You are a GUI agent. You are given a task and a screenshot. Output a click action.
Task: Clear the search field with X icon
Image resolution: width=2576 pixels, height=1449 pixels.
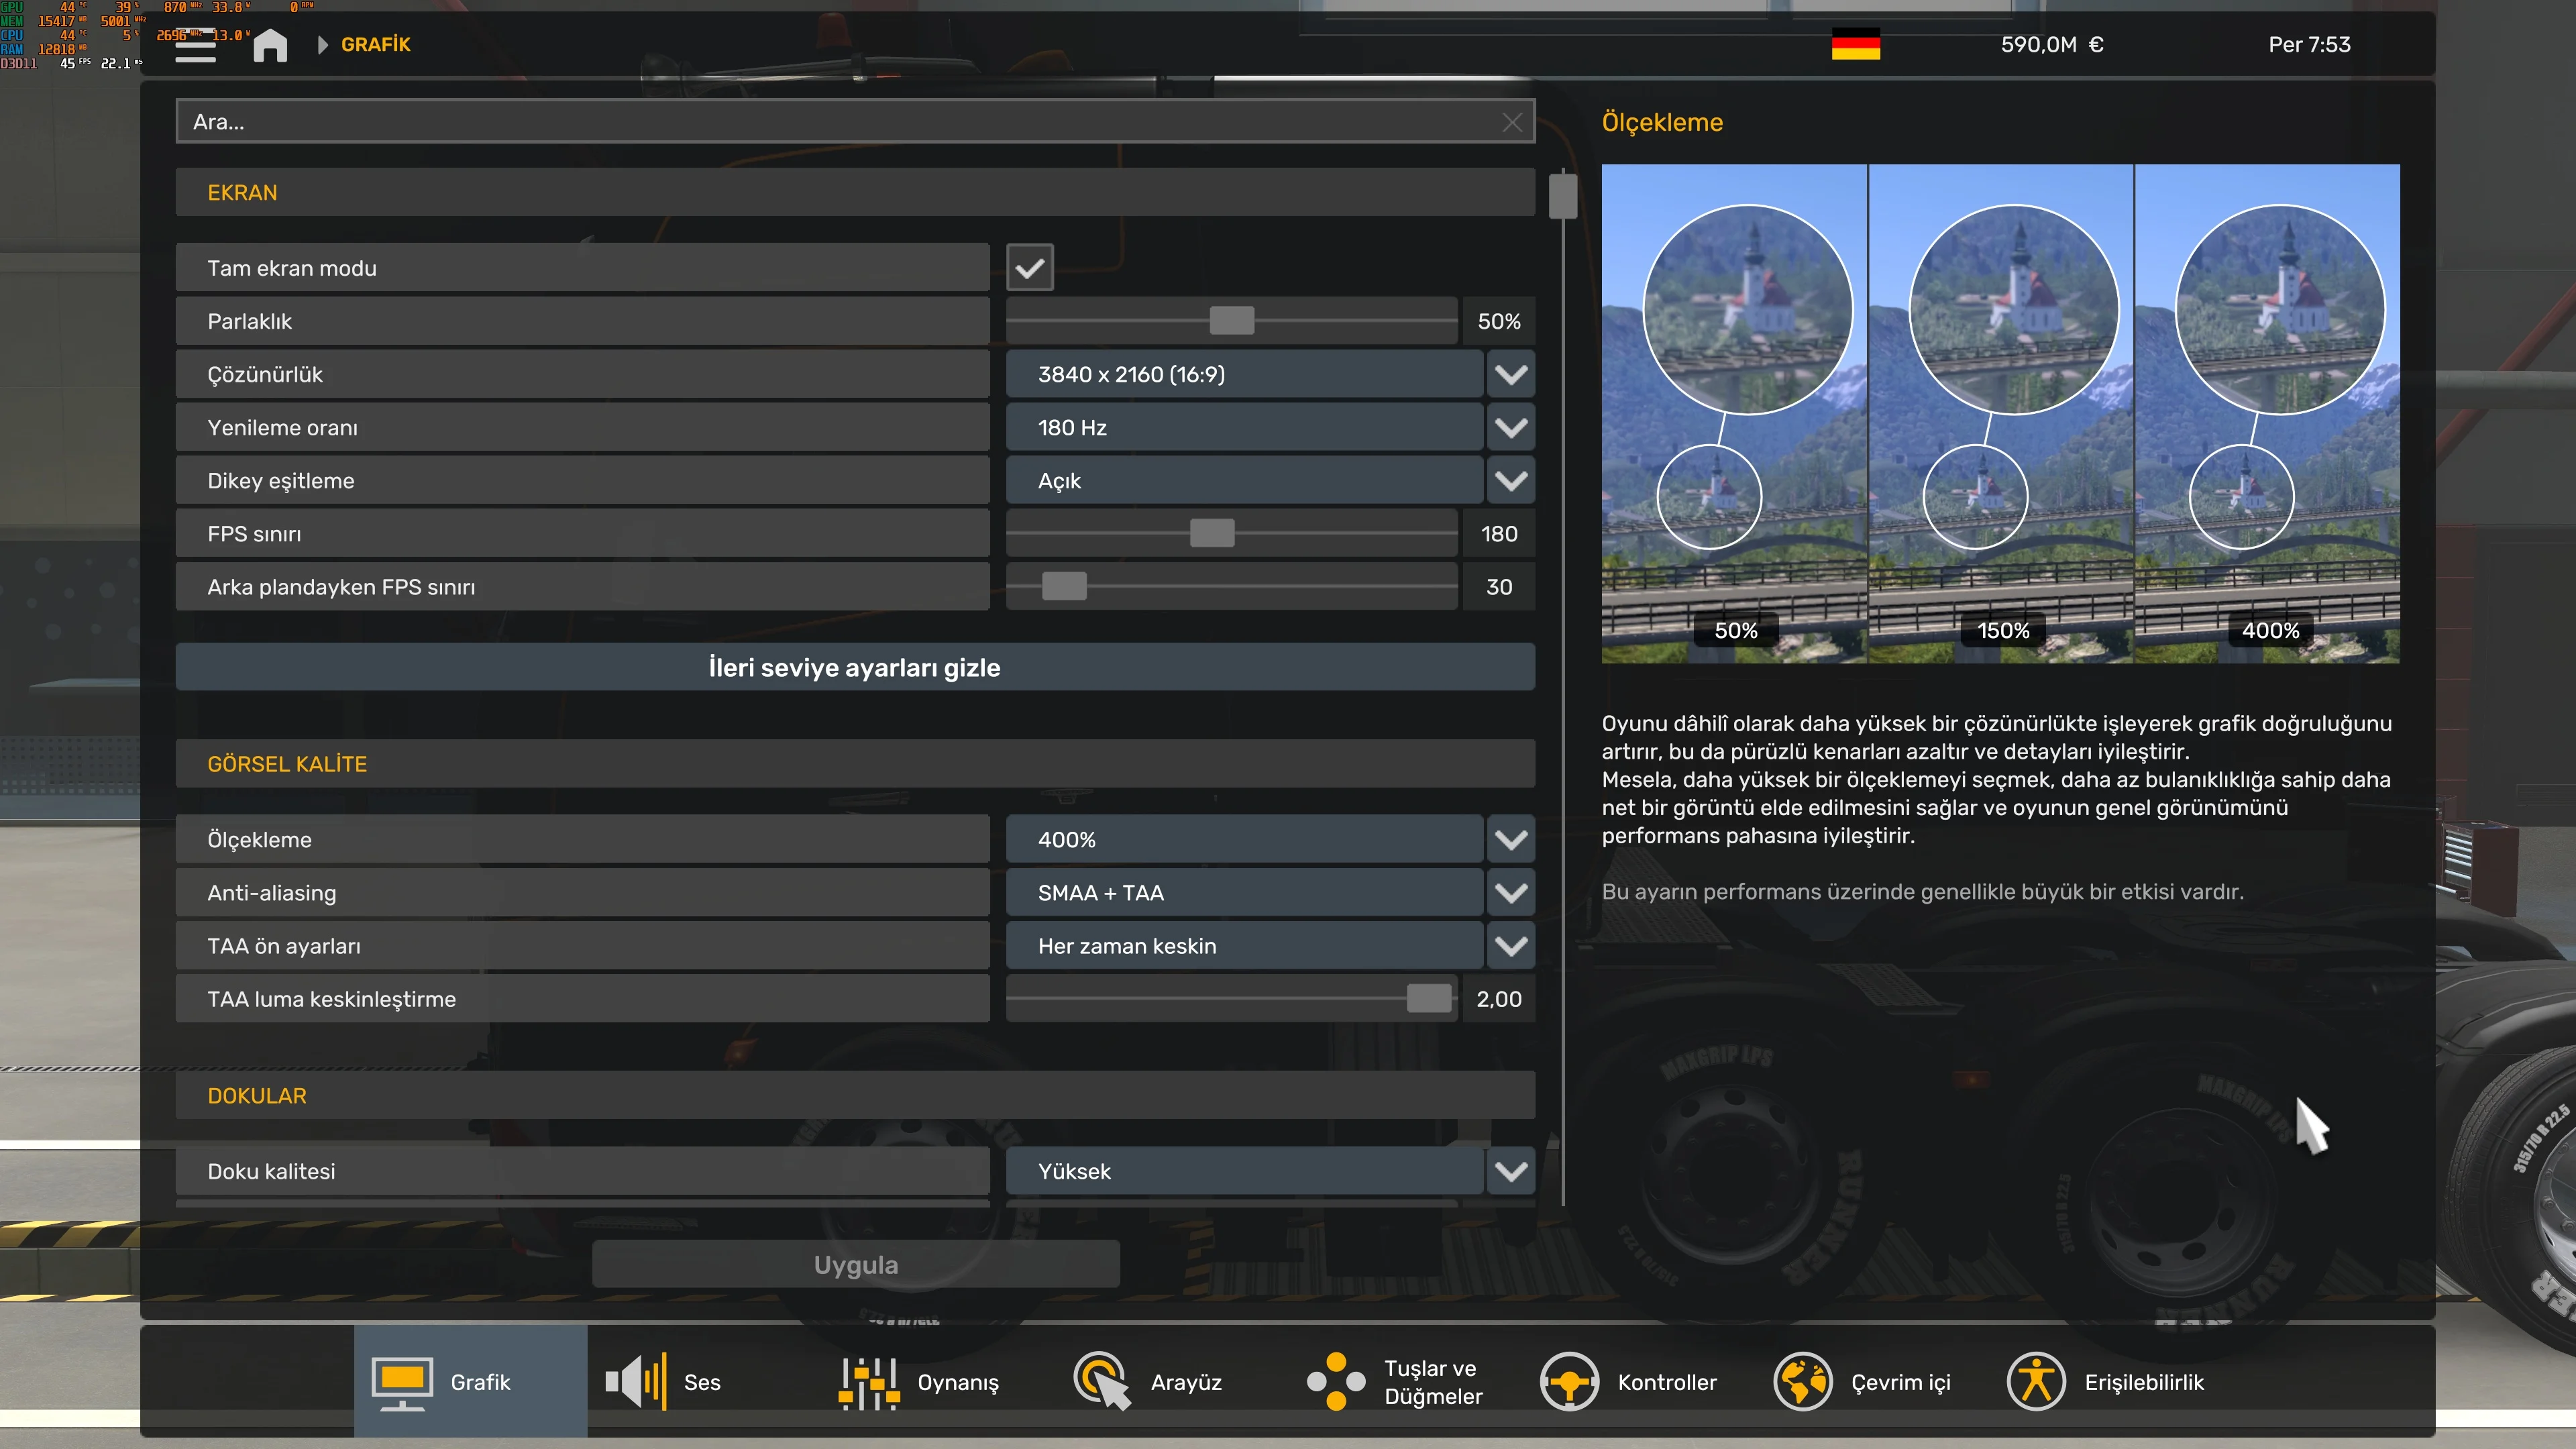click(1511, 122)
